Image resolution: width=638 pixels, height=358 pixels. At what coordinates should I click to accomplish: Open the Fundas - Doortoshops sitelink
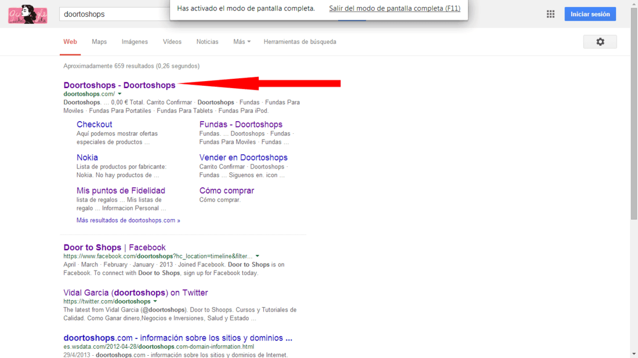tap(241, 125)
